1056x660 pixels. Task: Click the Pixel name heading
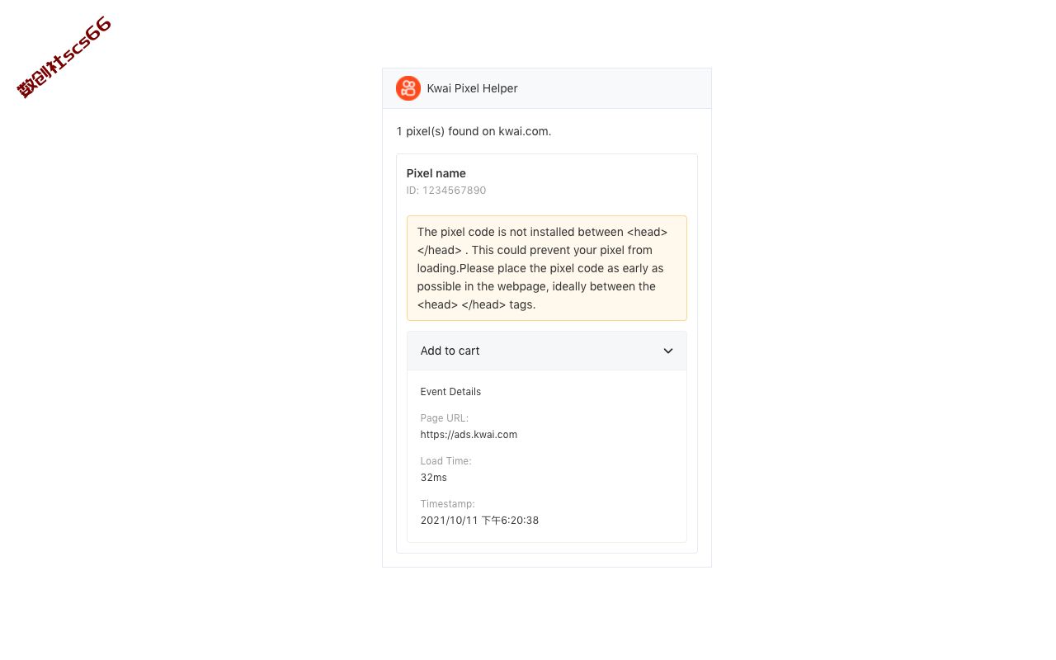click(x=436, y=173)
